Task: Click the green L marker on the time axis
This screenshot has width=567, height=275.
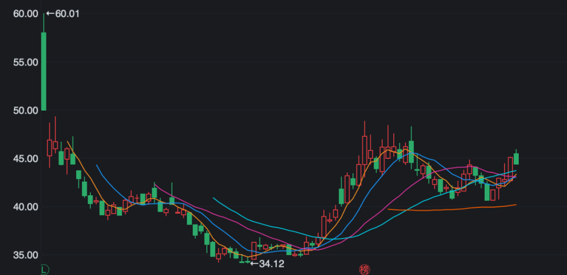Action: (45, 270)
